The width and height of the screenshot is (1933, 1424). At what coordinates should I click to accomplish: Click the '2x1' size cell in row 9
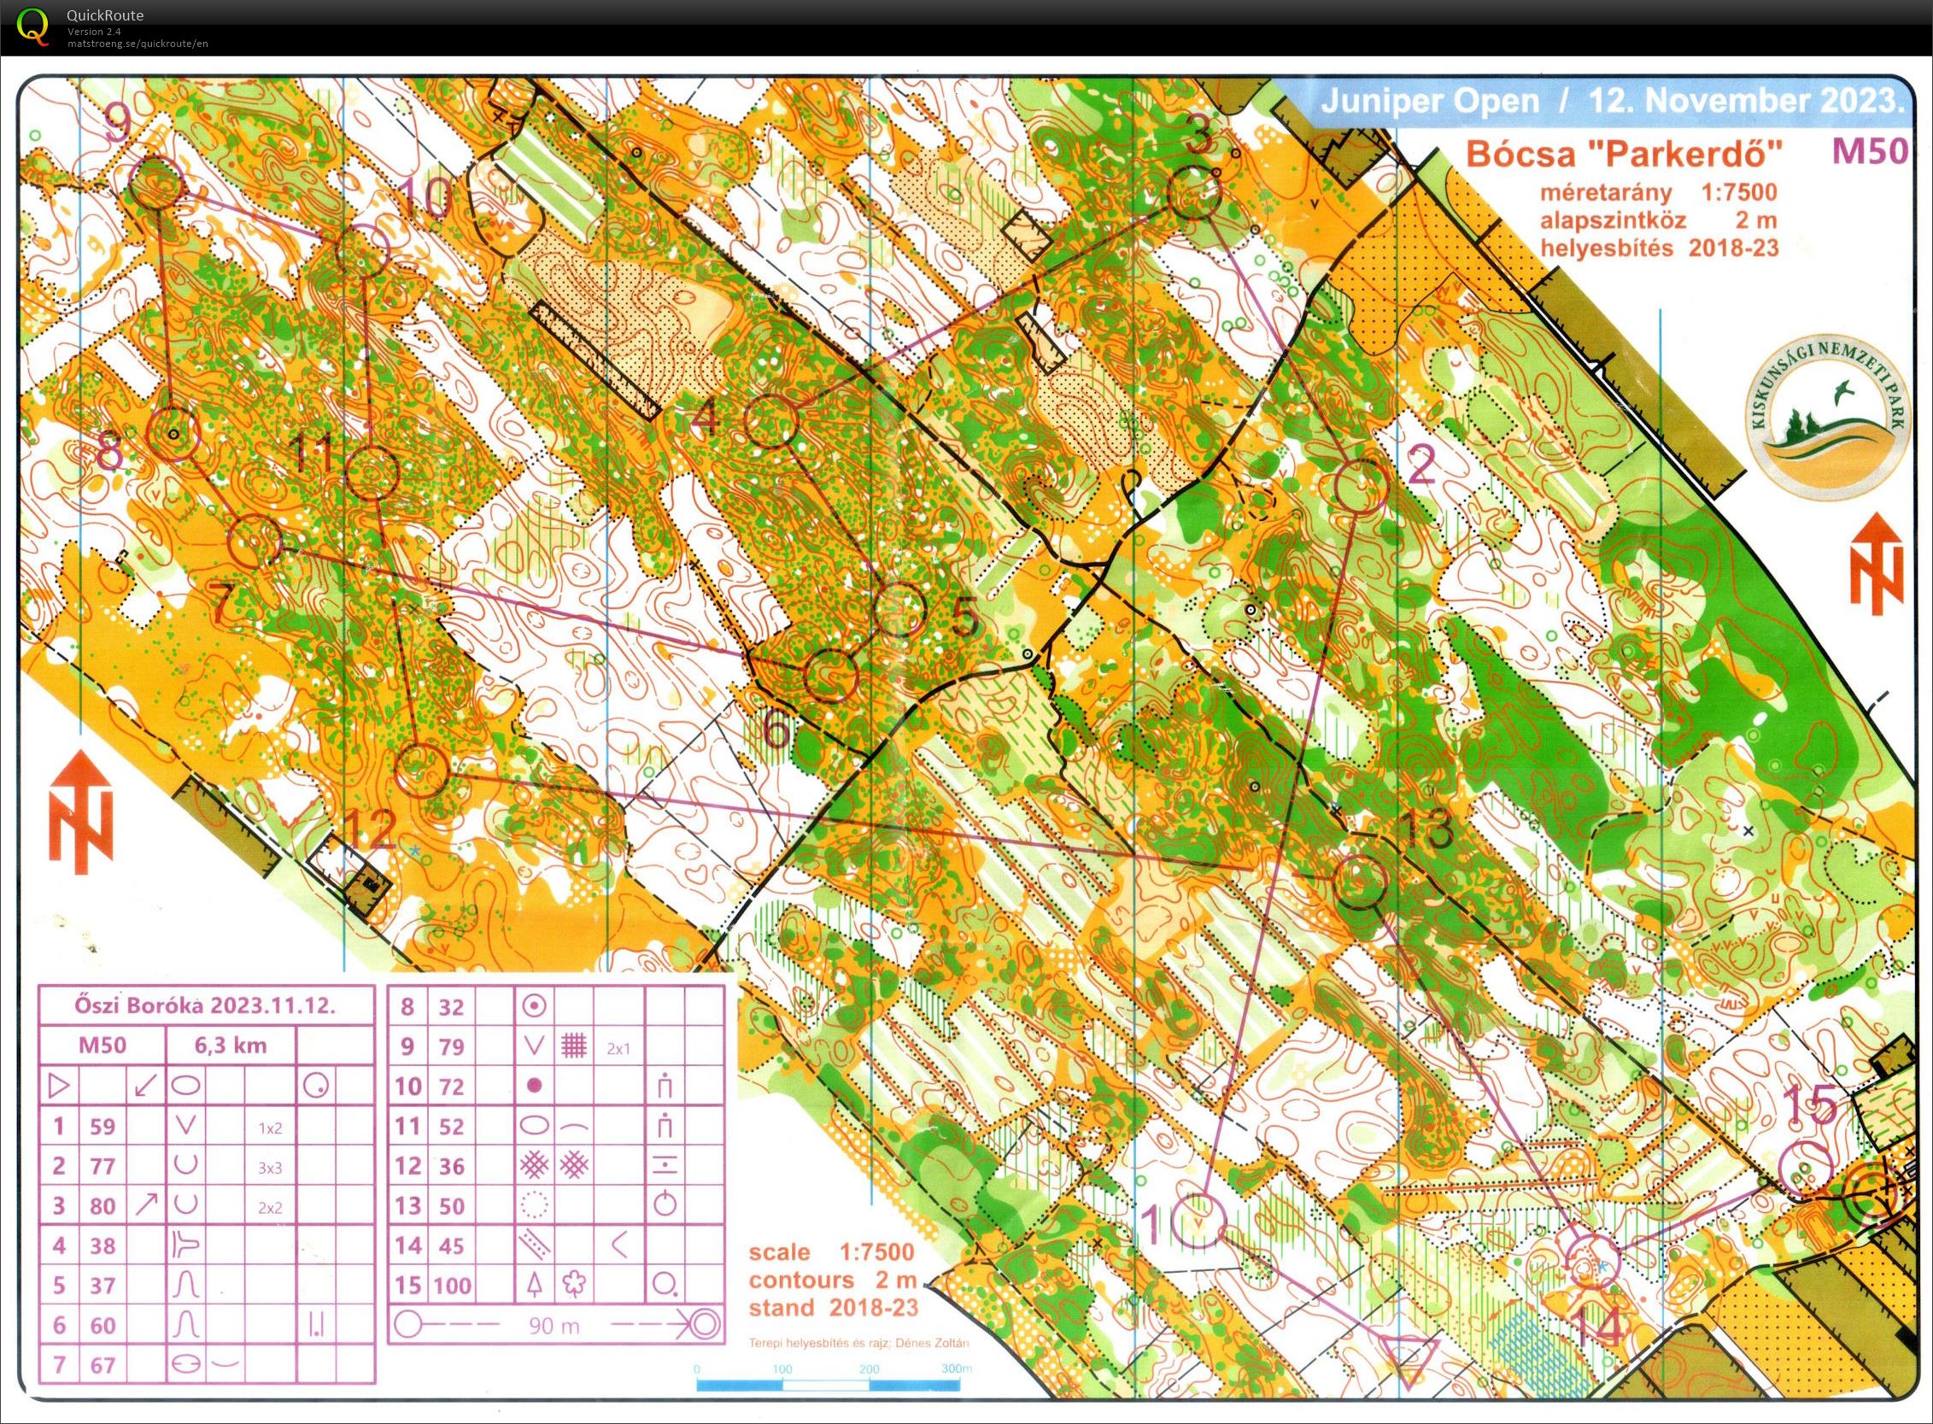pos(618,1049)
